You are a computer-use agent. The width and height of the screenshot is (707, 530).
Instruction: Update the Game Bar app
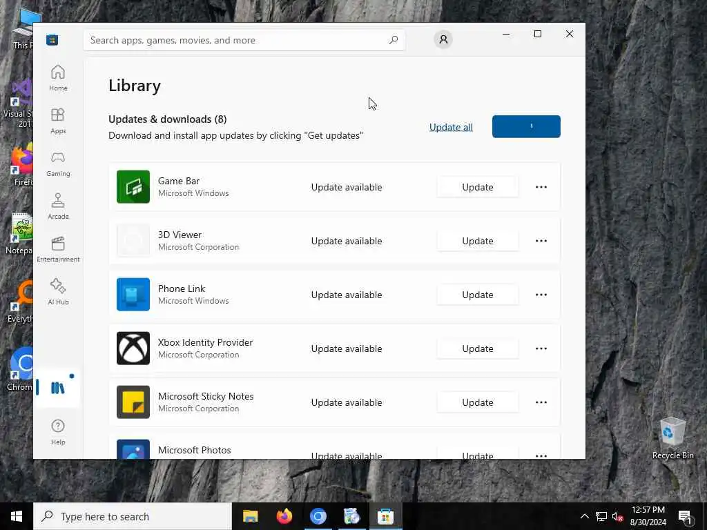(478, 187)
